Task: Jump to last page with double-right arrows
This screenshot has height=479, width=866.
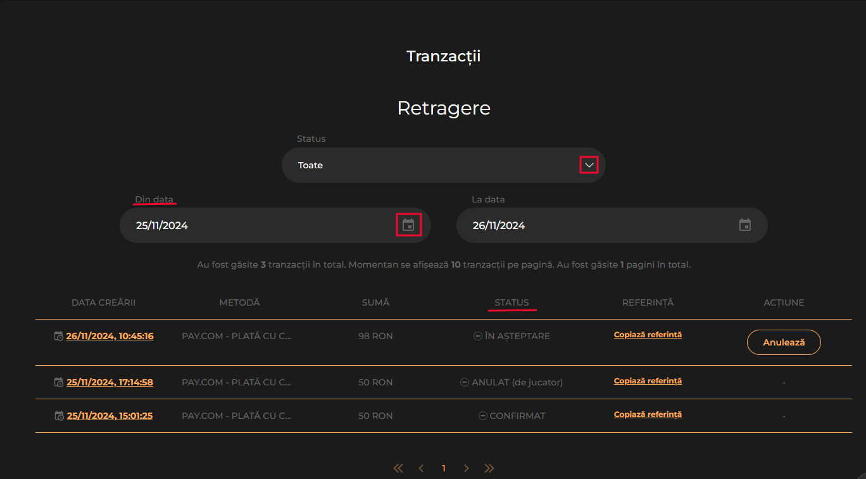Action: pos(489,468)
